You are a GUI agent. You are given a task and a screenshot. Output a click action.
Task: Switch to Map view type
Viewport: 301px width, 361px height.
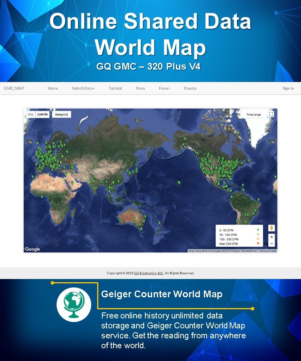(x=31, y=114)
